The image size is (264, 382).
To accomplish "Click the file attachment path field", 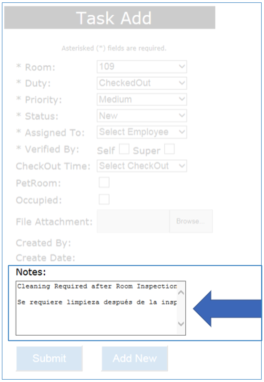I will 133,221.
